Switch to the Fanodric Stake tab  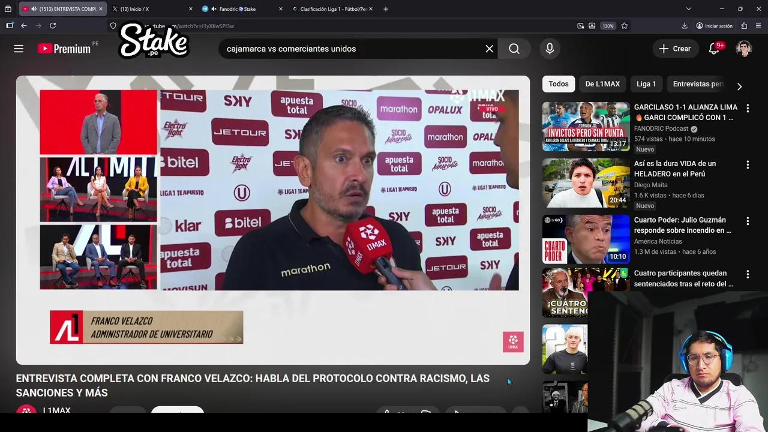[x=242, y=9]
